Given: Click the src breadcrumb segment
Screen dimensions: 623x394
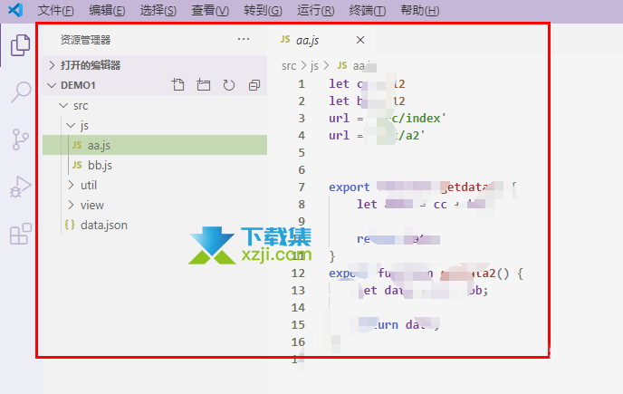Looking at the screenshot, I should [x=289, y=66].
